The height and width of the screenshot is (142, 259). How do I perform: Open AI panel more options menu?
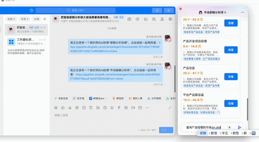click(242, 12)
